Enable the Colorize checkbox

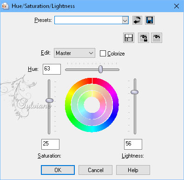103,53
